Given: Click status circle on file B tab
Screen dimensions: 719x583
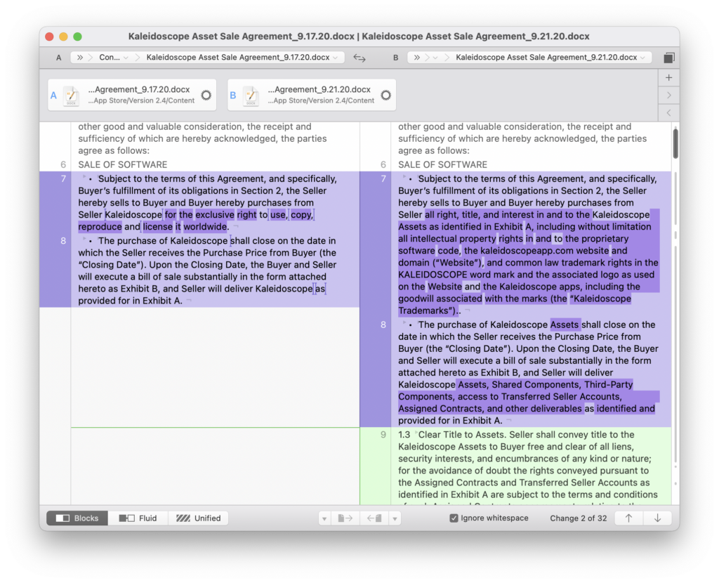Looking at the screenshot, I should coord(386,95).
